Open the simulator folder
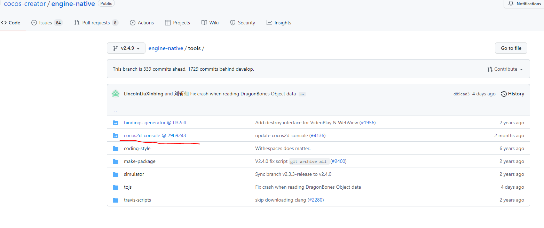Screen dimensions: 544x228 click(x=134, y=174)
